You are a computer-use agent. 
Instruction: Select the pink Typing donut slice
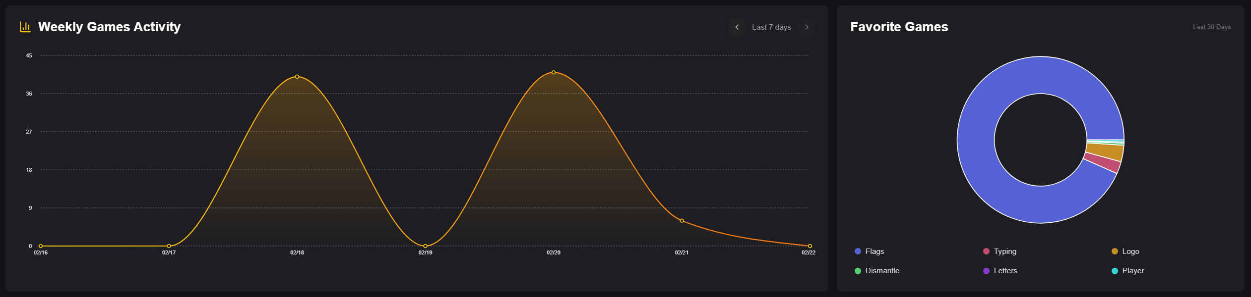coord(1102,163)
